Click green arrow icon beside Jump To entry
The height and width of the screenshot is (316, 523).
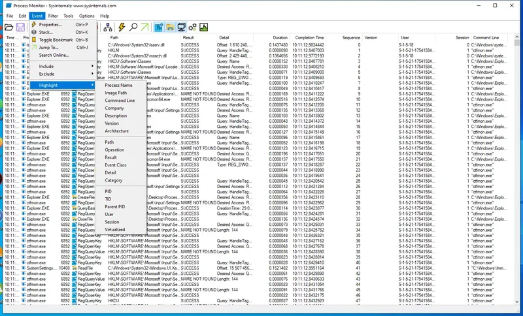pyautogui.click(x=34, y=47)
